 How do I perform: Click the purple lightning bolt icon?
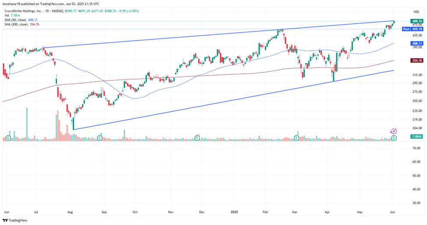tap(393, 131)
